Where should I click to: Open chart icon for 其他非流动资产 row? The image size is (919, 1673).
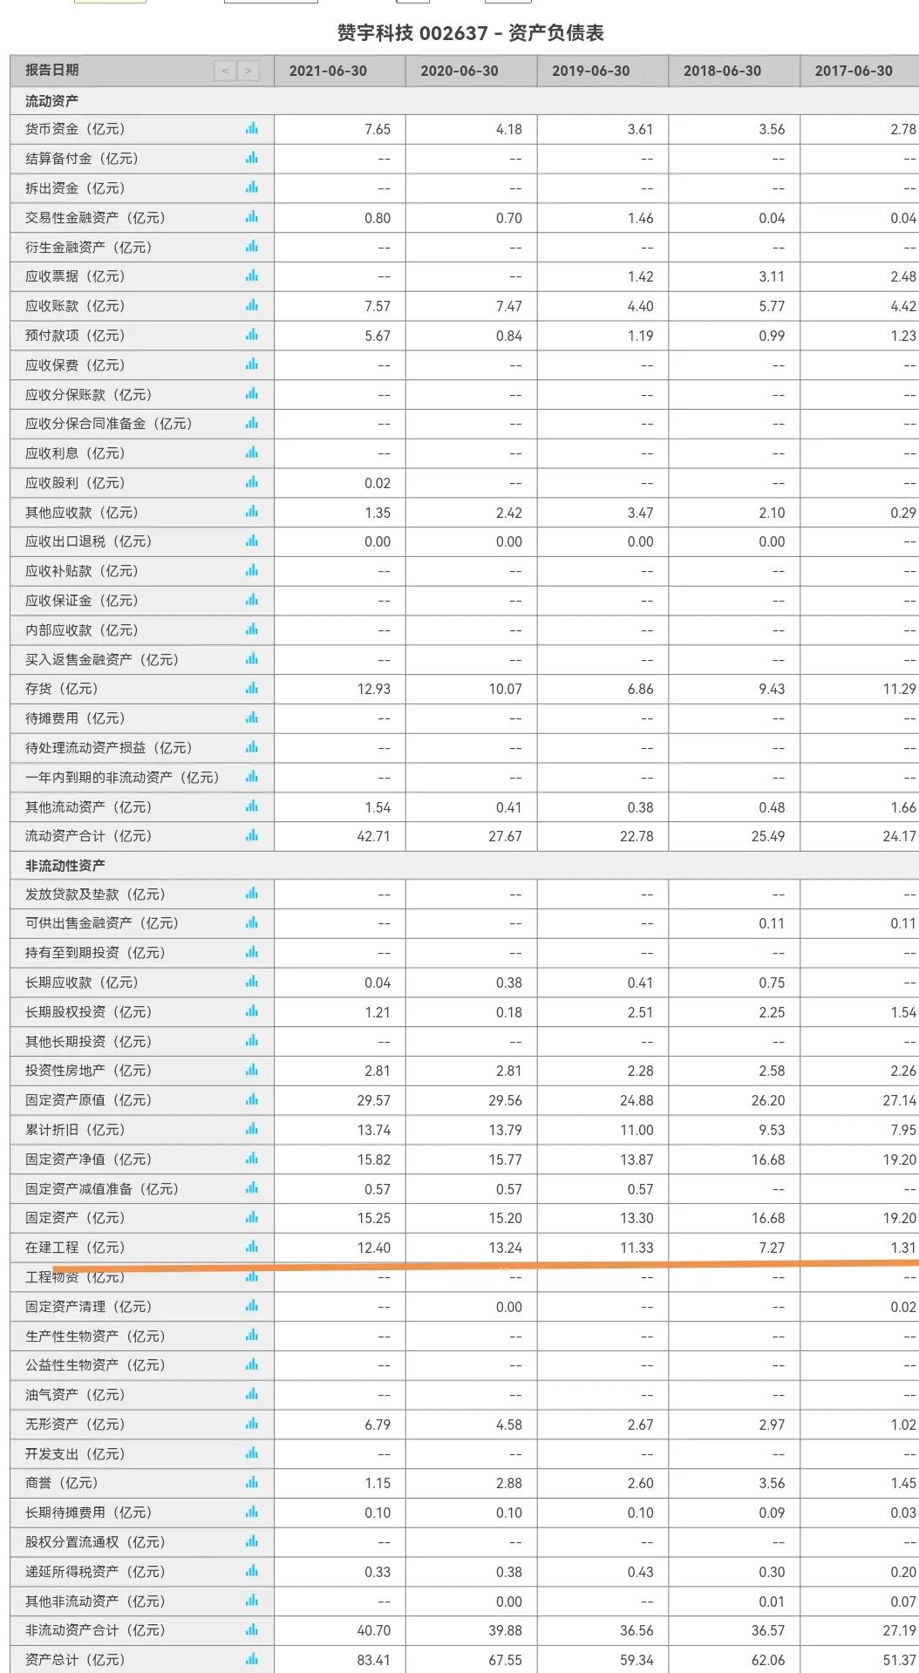click(x=252, y=1600)
